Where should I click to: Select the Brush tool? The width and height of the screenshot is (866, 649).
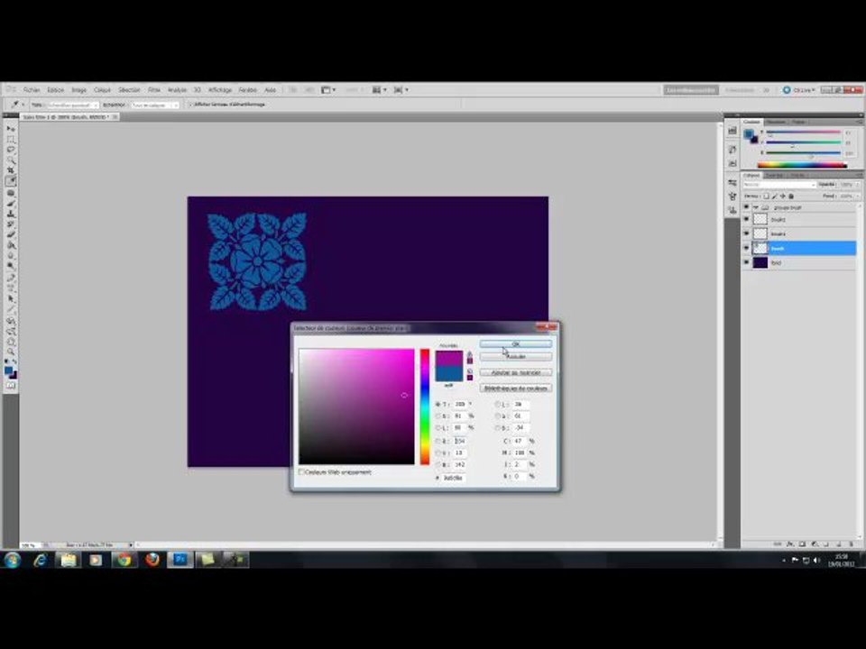click(x=11, y=204)
